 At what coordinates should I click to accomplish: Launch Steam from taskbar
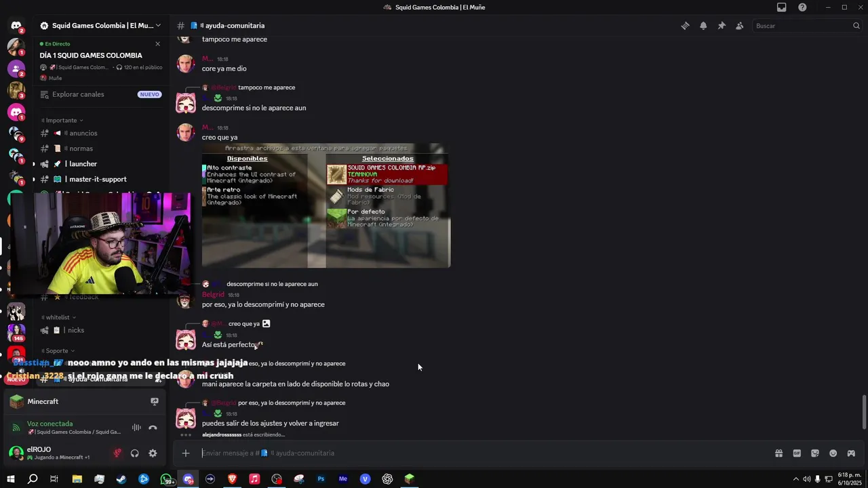[121, 479]
